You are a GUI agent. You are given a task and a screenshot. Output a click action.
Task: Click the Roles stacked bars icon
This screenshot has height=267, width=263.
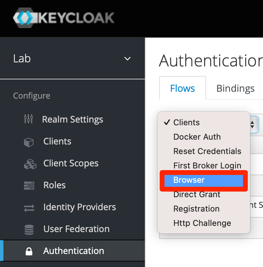click(x=29, y=186)
